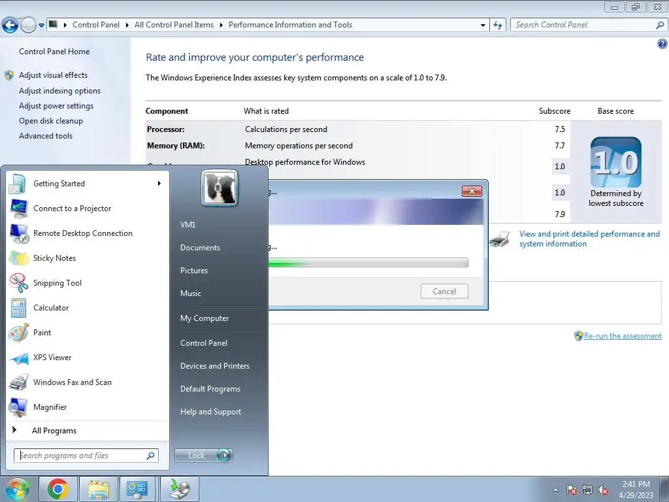Click Re-run the assessment link
Screen dimensions: 669x502
623,336
